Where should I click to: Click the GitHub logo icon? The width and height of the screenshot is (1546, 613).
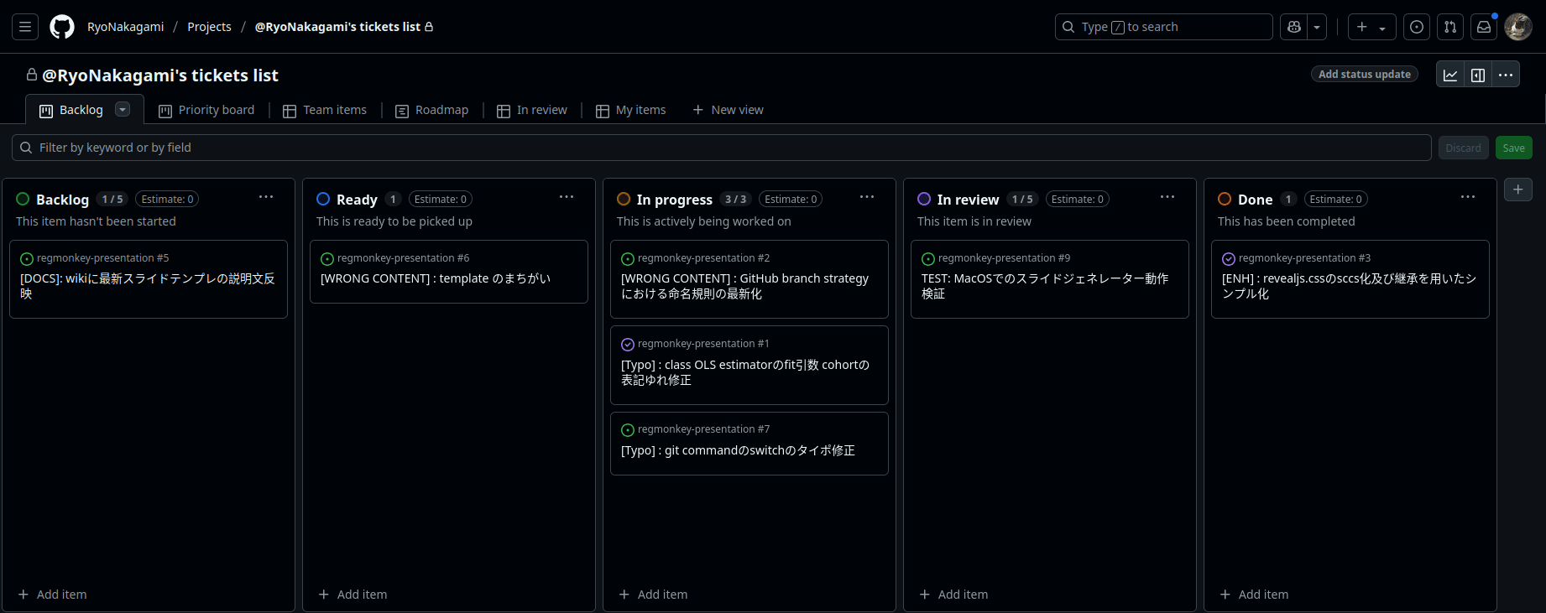click(62, 27)
